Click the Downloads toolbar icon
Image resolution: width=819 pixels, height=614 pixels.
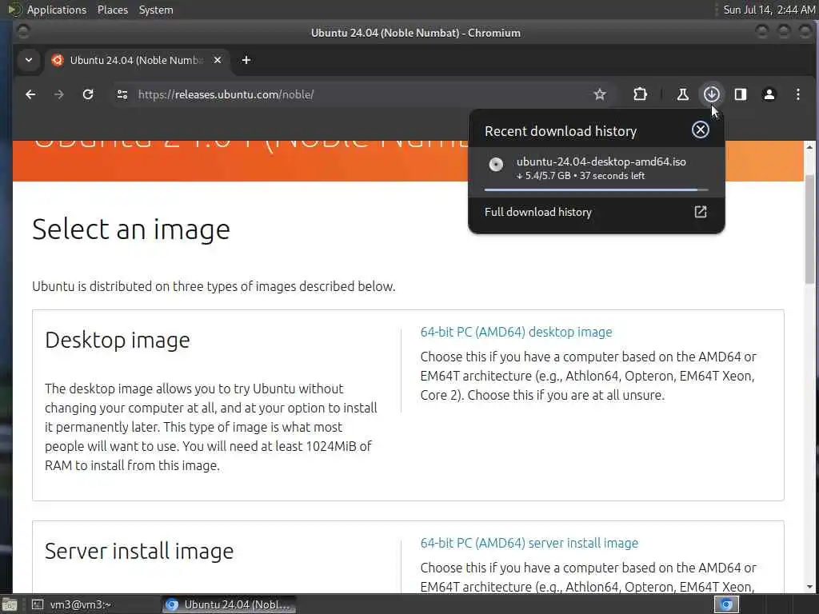click(711, 94)
